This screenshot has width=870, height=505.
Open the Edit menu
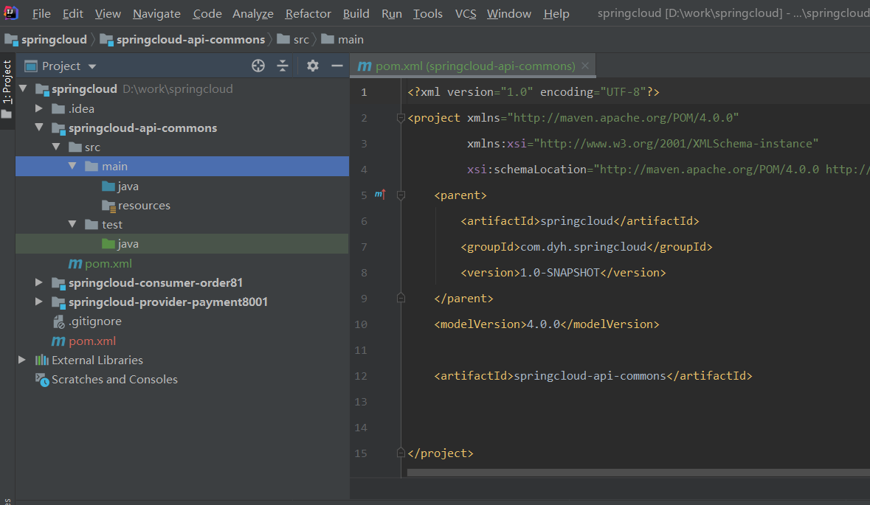[x=73, y=13]
